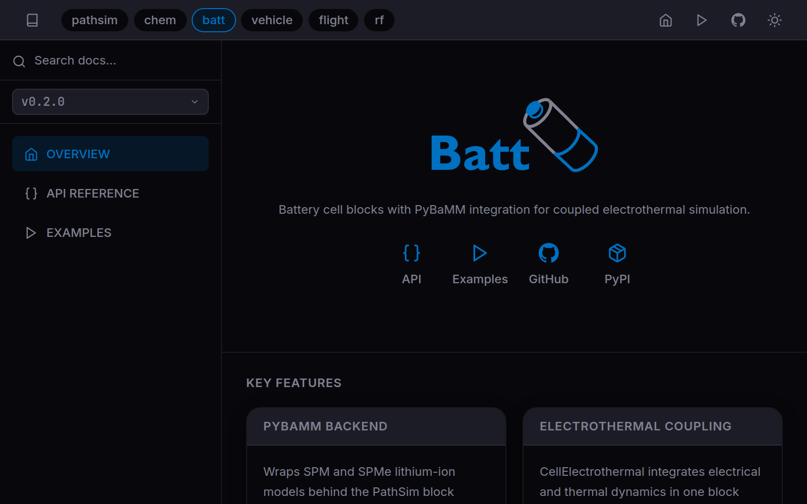Select the batt package tab

point(214,20)
